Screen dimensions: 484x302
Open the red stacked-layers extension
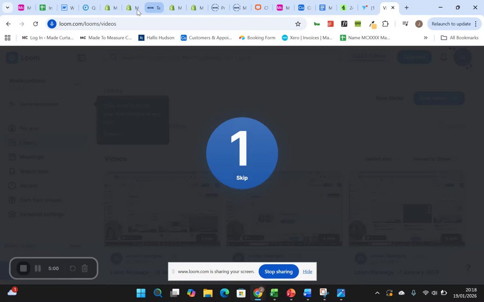(330, 24)
